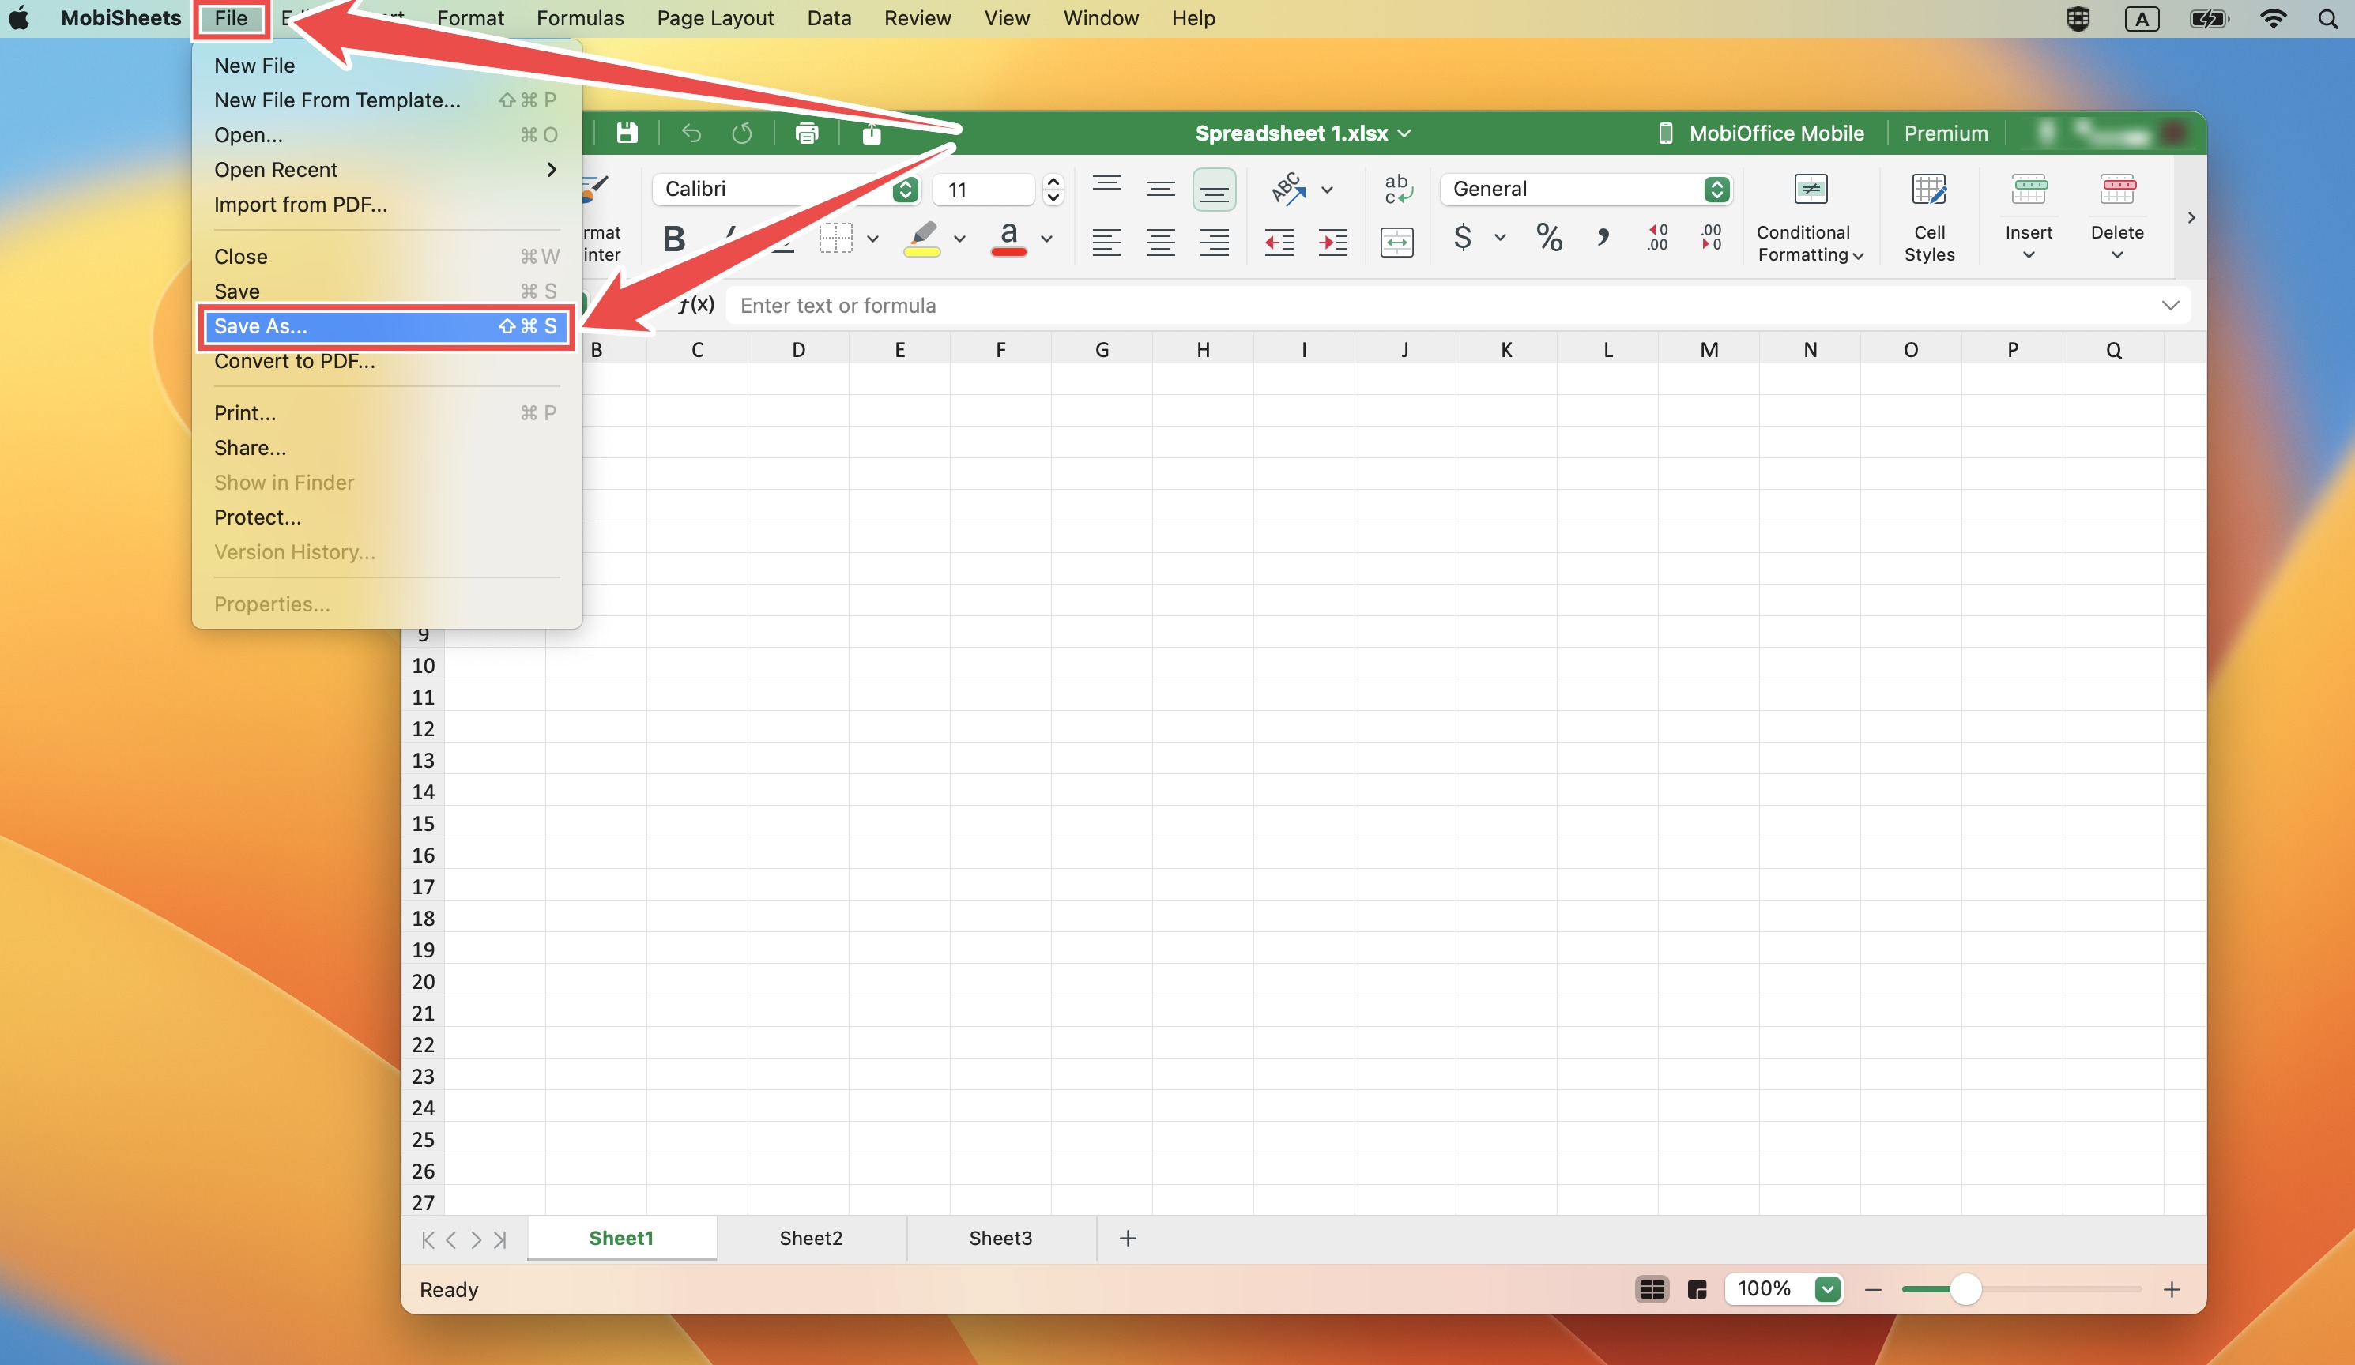Apply percent style formatting
2355x1365 pixels.
1548,237
